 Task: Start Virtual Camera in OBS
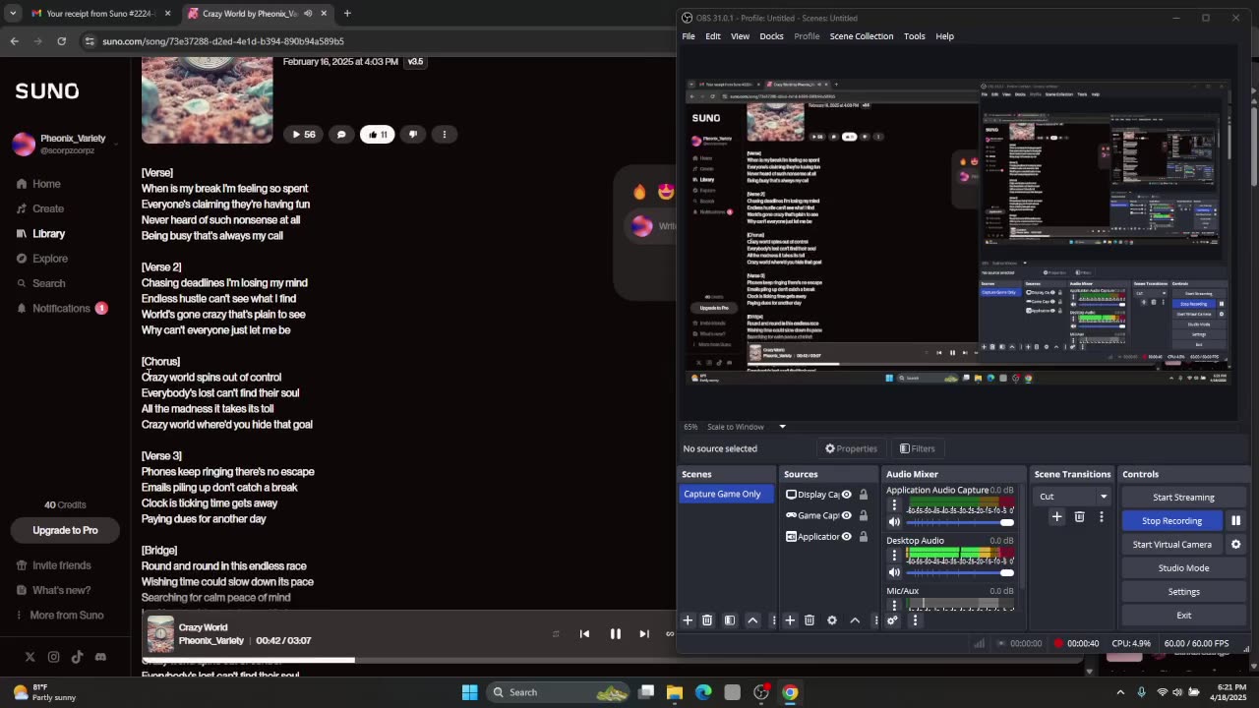1171,545
